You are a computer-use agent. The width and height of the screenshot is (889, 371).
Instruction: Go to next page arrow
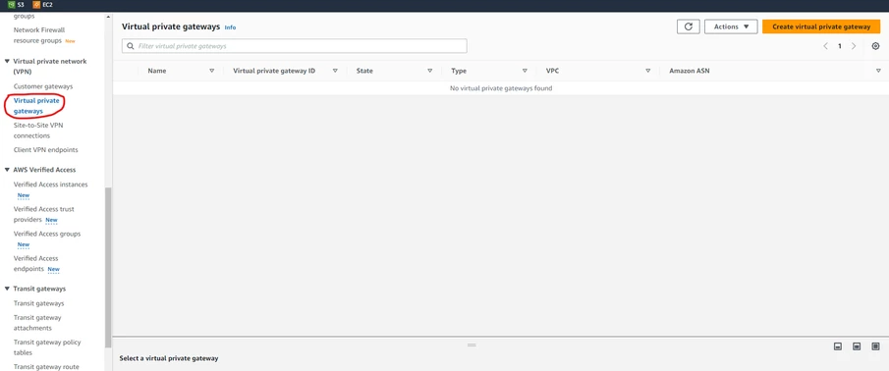tap(854, 46)
